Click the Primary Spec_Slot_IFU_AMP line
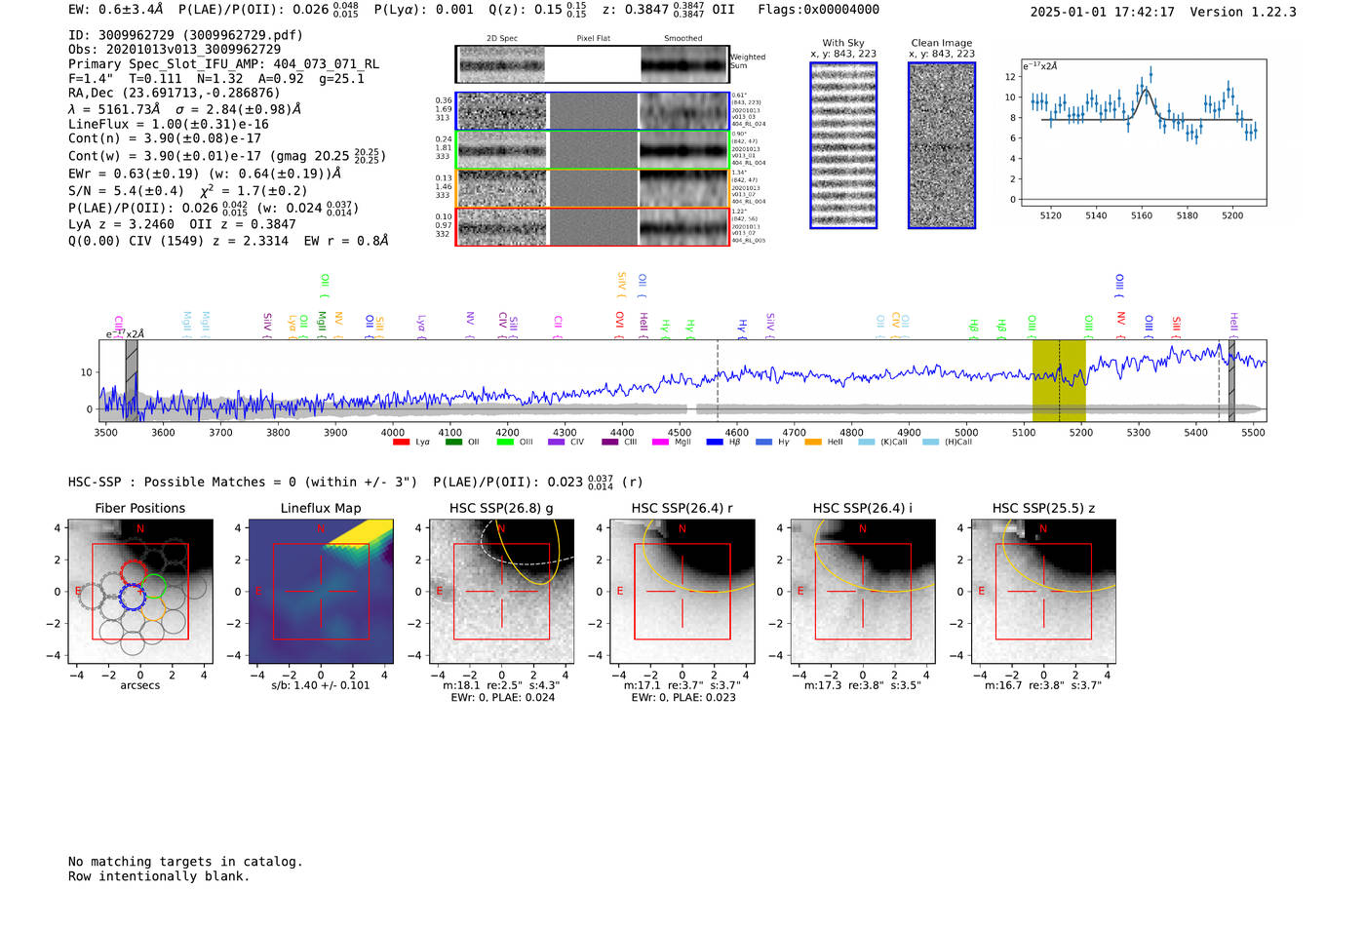1365x929 pixels. tap(223, 63)
